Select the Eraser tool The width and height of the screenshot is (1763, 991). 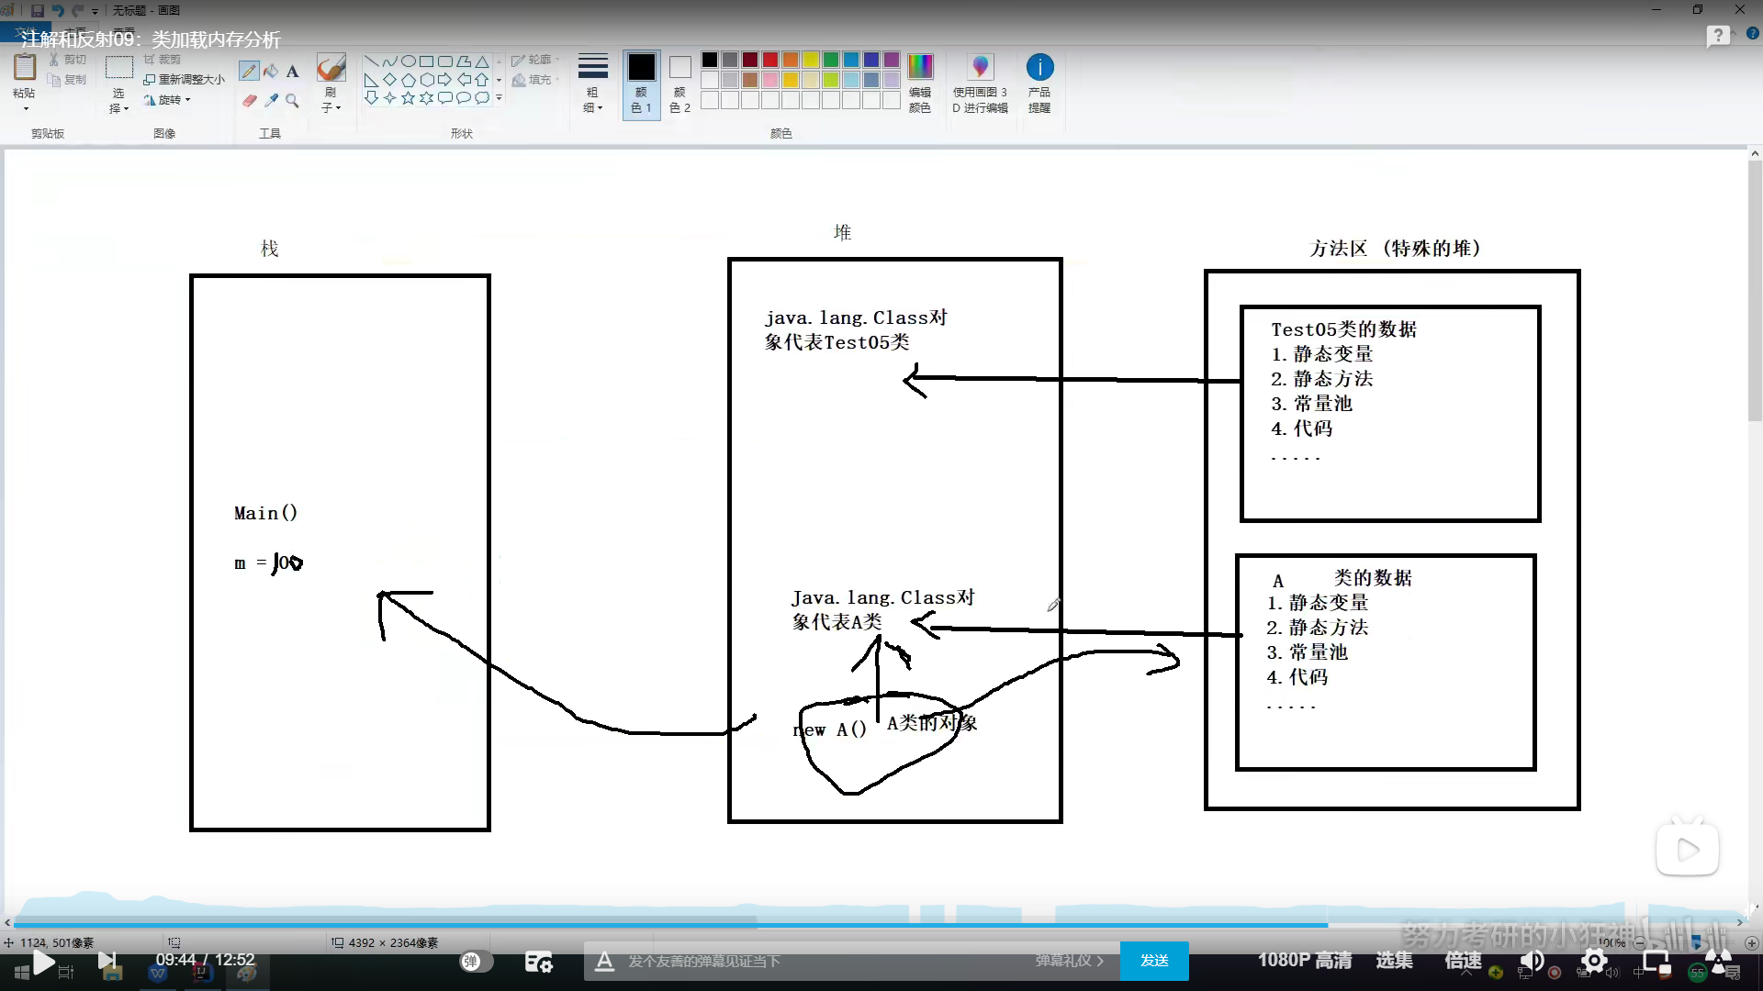coord(249,100)
